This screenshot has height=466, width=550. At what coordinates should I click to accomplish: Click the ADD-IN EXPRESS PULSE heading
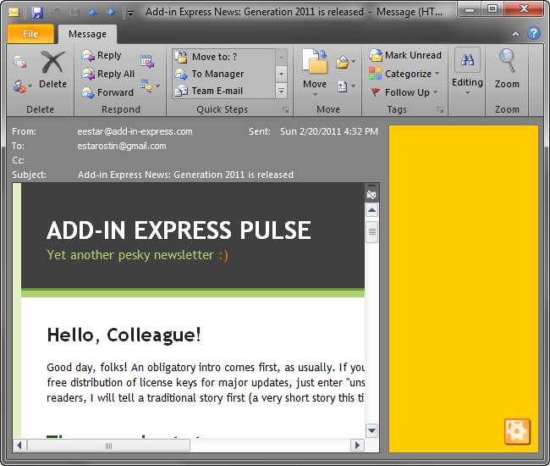pyautogui.click(x=179, y=230)
